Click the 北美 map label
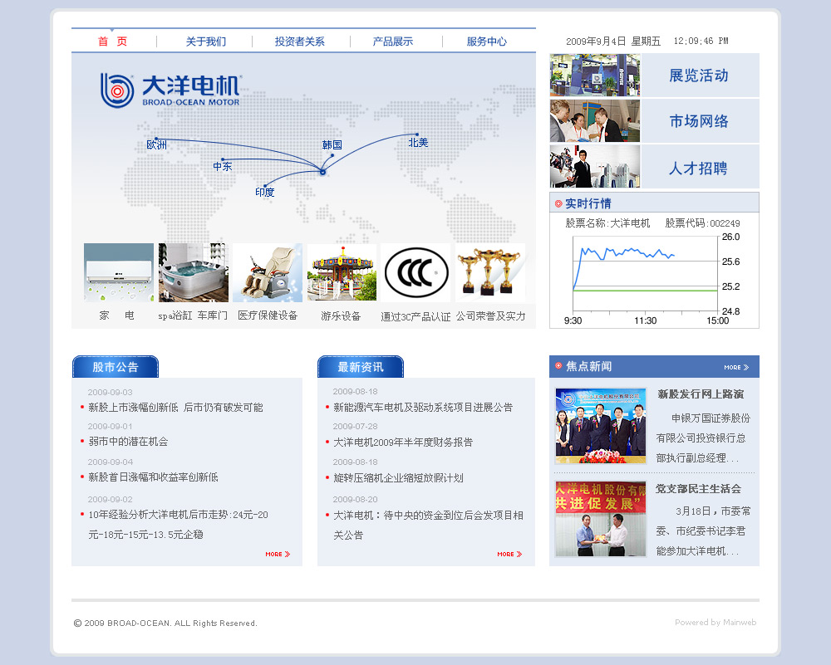831x665 pixels. [x=418, y=143]
